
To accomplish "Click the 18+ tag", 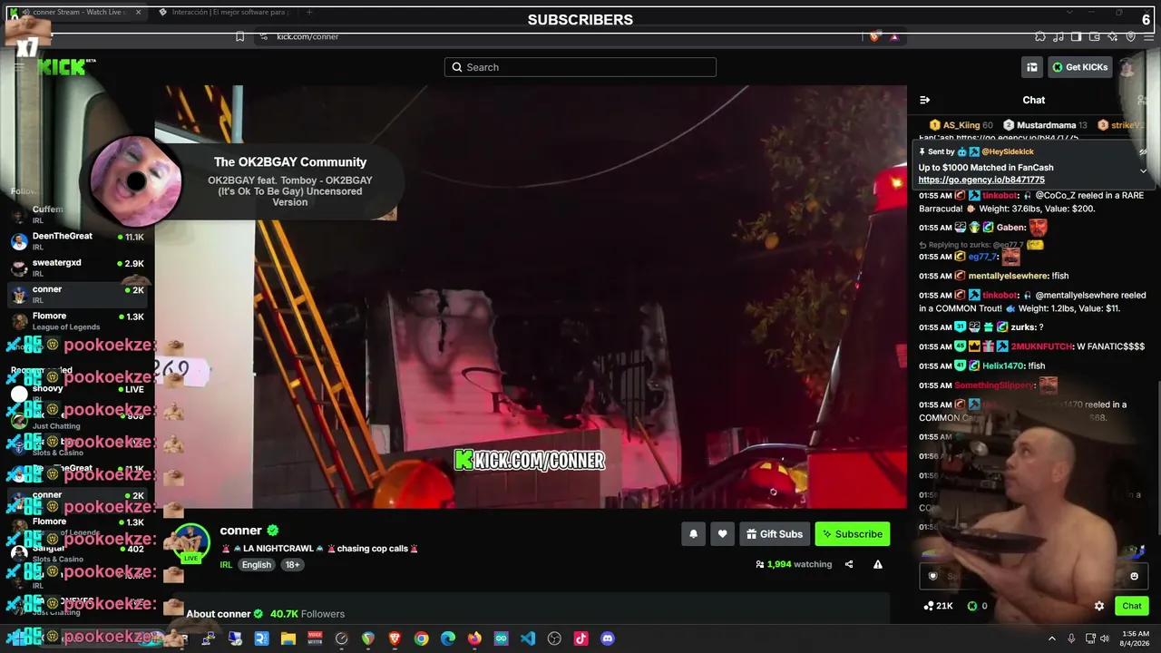I will click(292, 564).
